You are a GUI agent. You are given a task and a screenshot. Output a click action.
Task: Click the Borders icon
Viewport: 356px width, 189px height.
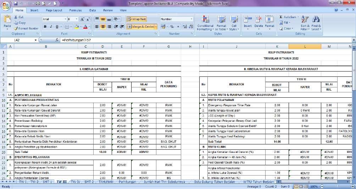[67, 27]
